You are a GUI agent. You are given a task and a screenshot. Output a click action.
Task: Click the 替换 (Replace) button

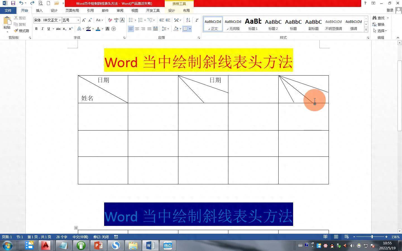click(379, 24)
